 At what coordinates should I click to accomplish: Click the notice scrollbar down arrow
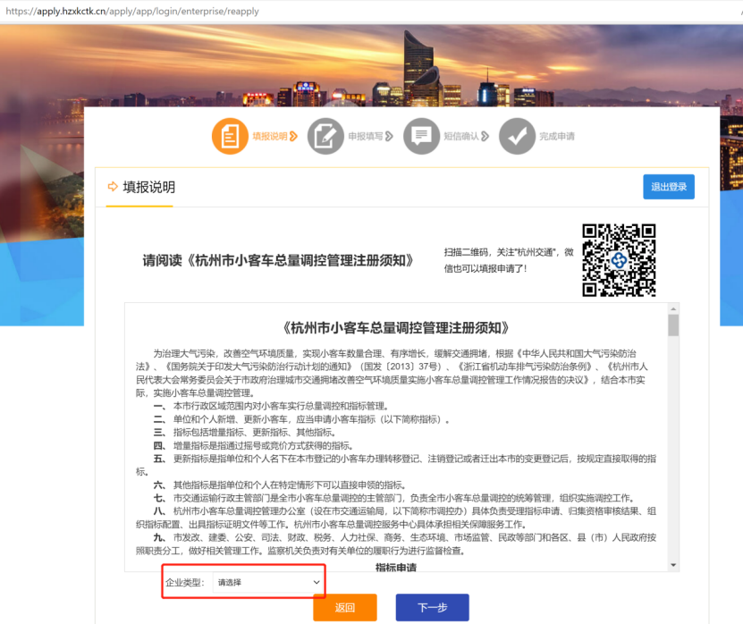coord(673,564)
